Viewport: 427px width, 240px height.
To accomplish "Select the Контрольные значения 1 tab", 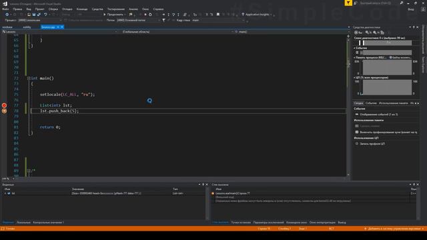I will click(x=49, y=223).
